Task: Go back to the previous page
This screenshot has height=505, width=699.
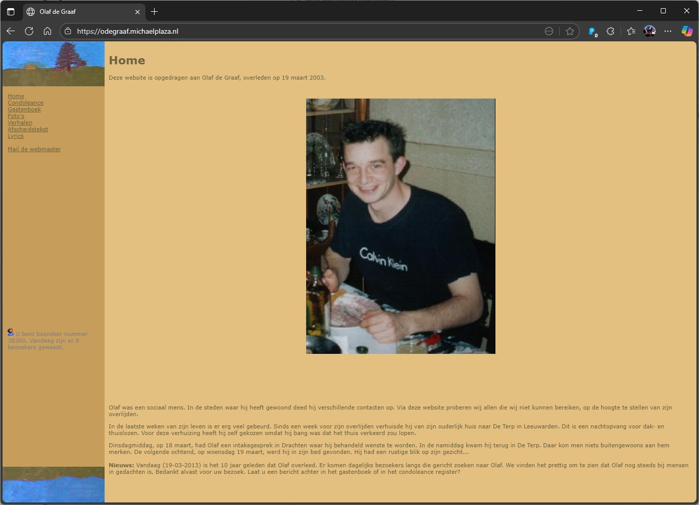Action: [x=11, y=31]
